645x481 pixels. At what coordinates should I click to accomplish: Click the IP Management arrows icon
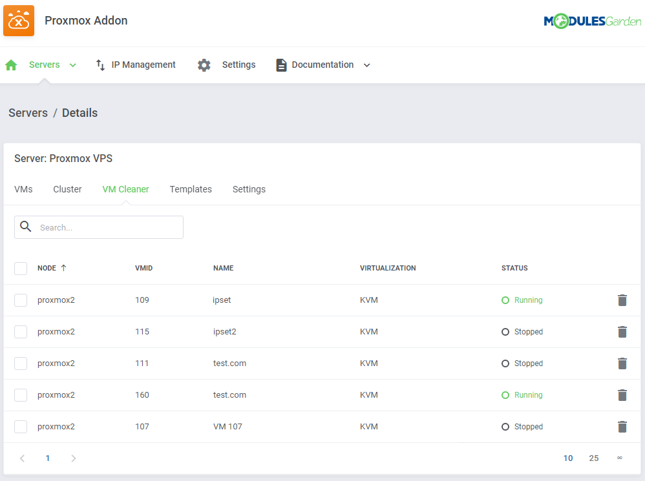pos(100,65)
